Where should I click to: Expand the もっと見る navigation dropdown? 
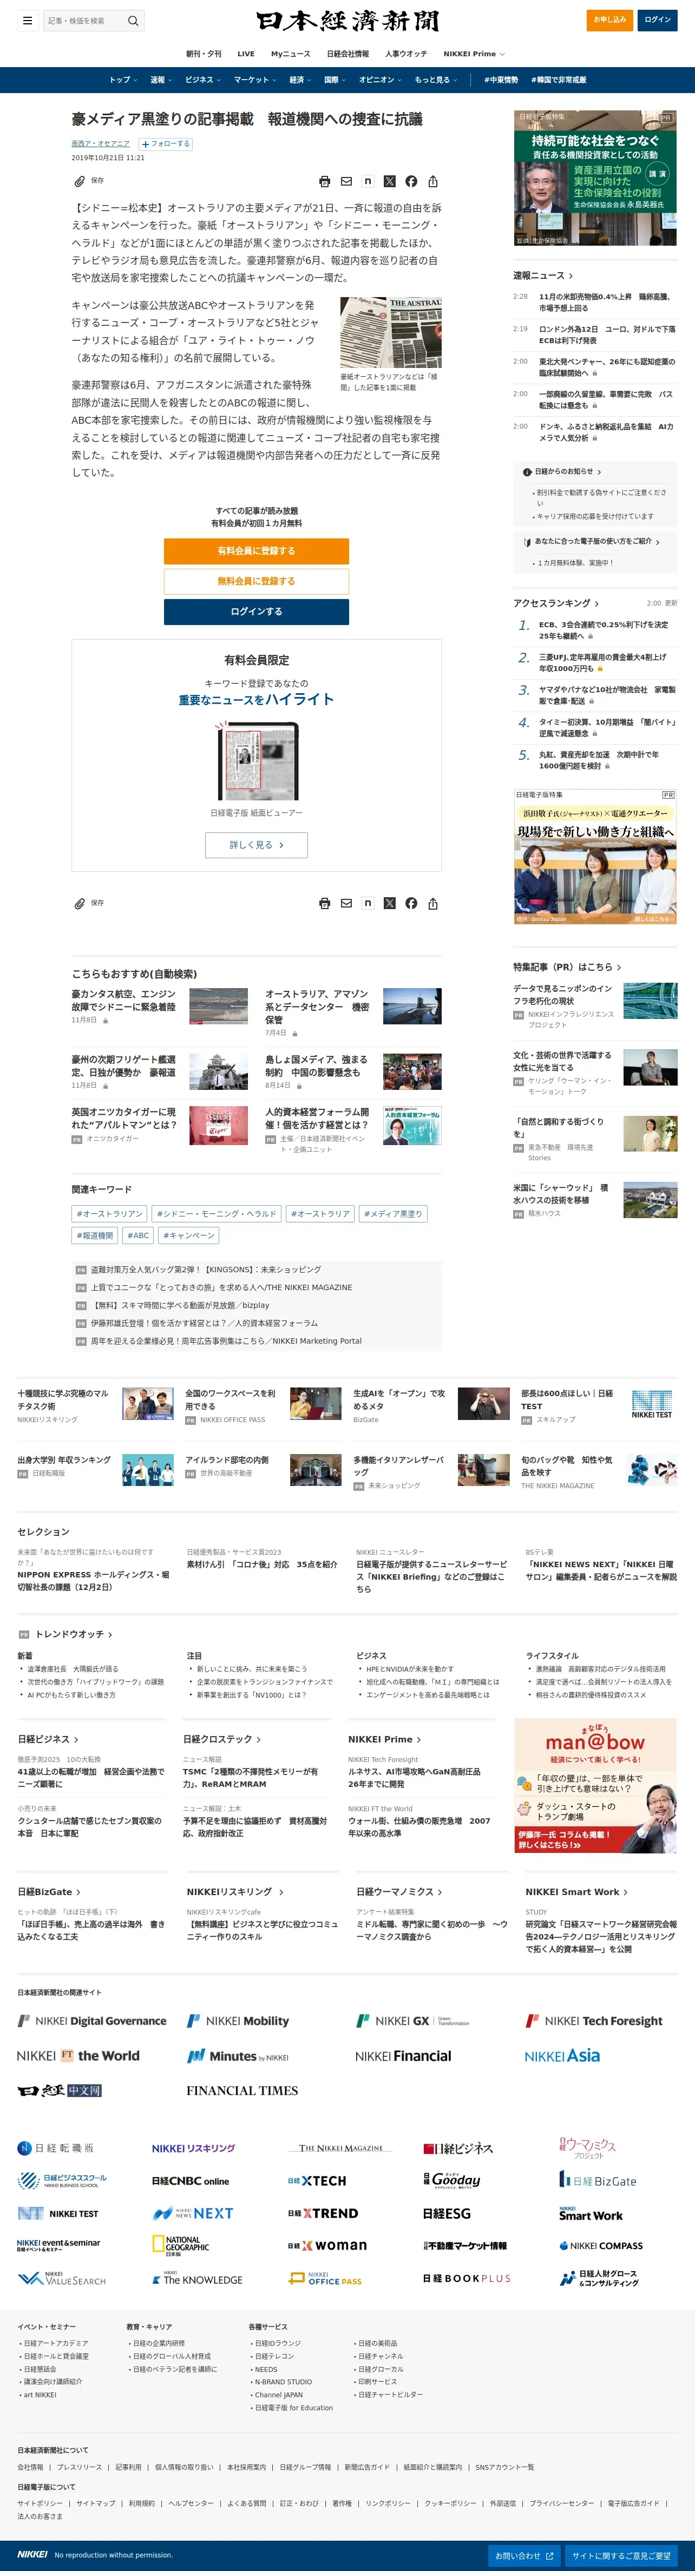click(435, 80)
